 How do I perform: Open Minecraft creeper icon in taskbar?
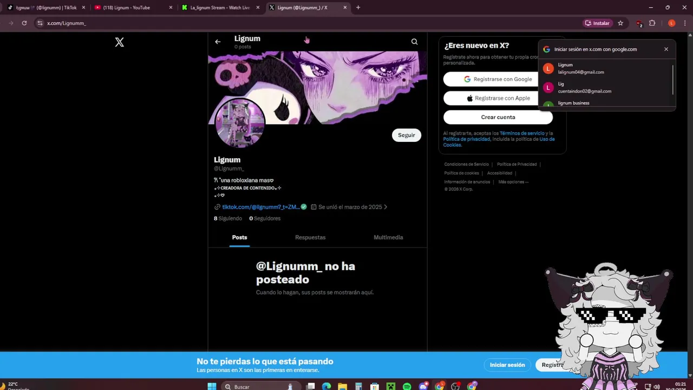tap(390, 386)
